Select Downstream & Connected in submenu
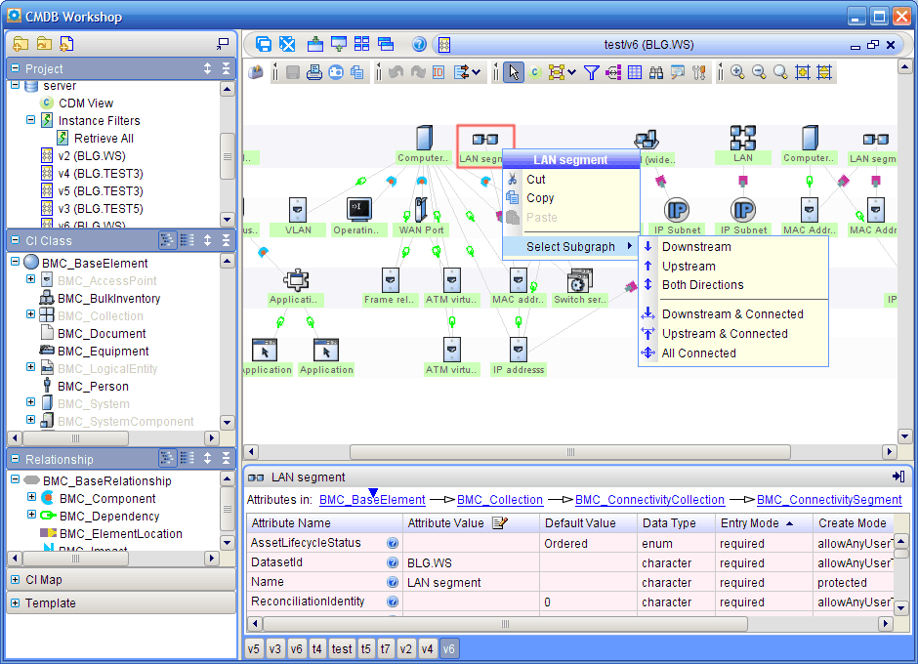 coord(733,313)
